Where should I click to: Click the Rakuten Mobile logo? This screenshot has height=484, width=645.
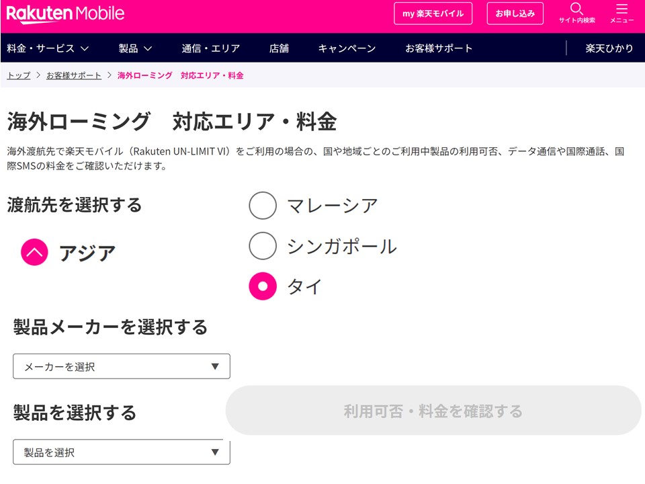point(65,13)
